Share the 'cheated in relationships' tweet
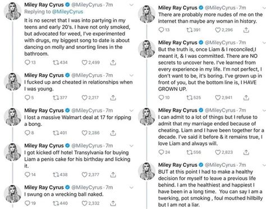The width and height of the screenshot is (266, 209). tap(113, 98)
